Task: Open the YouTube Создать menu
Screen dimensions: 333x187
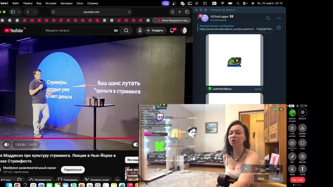Action: pos(155,30)
